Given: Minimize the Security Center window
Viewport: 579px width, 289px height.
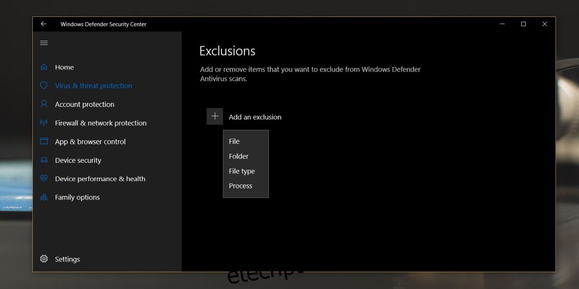Looking at the screenshot, I should (502, 24).
